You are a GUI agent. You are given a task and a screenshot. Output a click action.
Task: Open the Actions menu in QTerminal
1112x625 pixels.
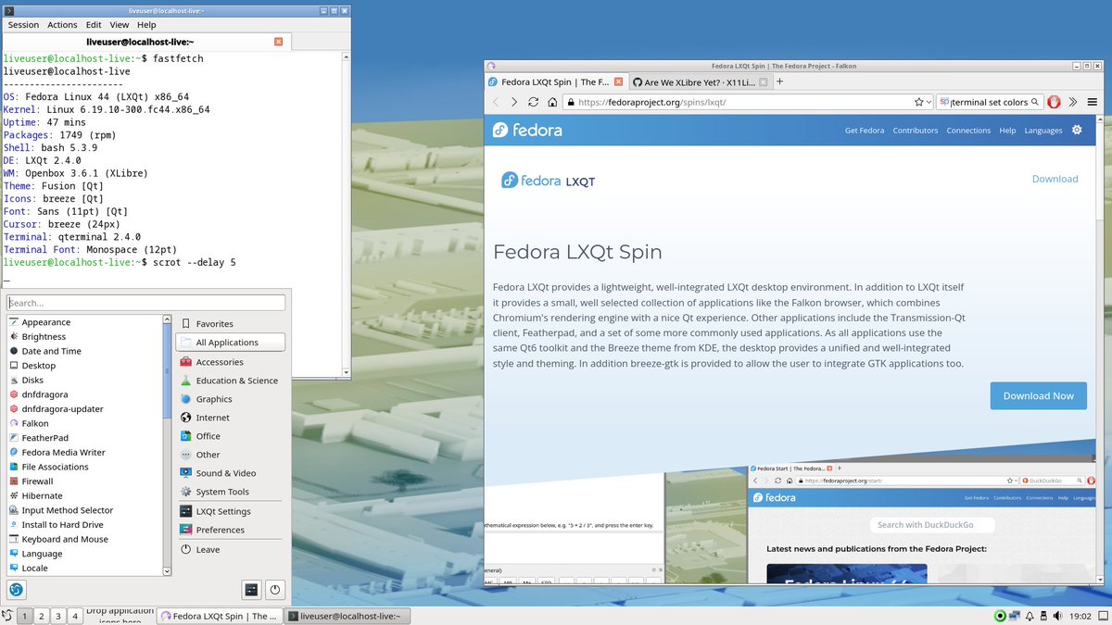coord(62,25)
